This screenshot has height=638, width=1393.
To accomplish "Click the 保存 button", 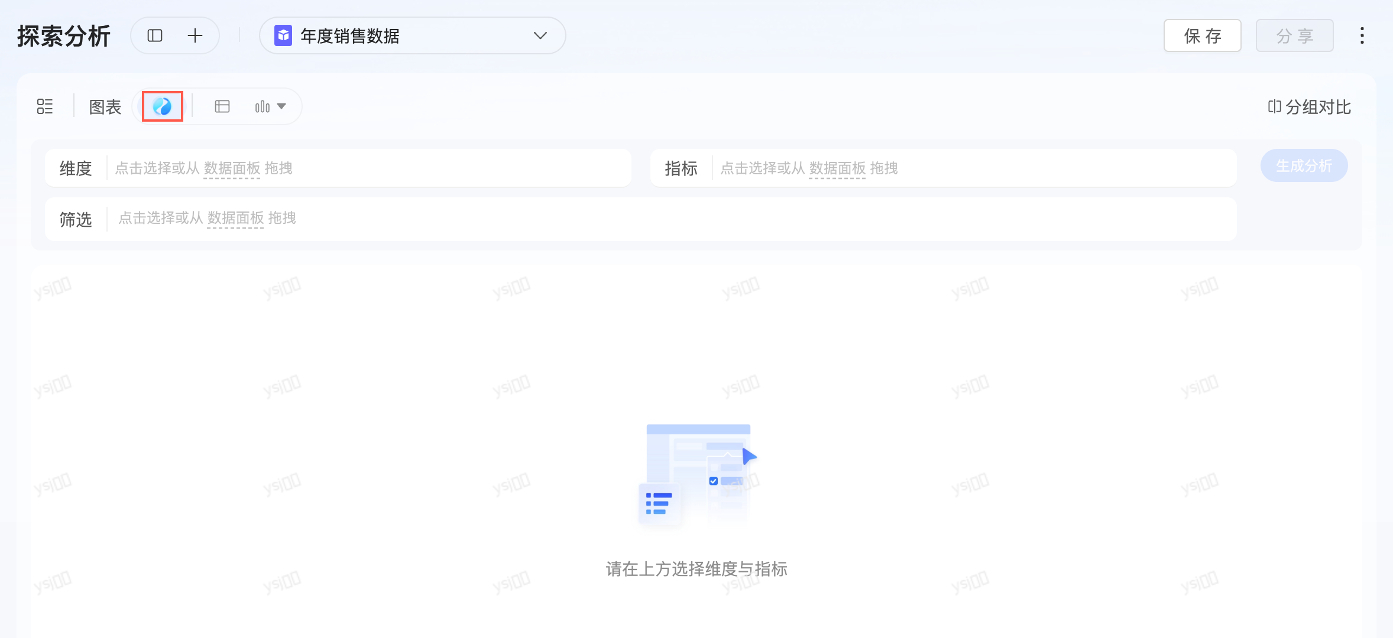I will tap(1202, 36).
